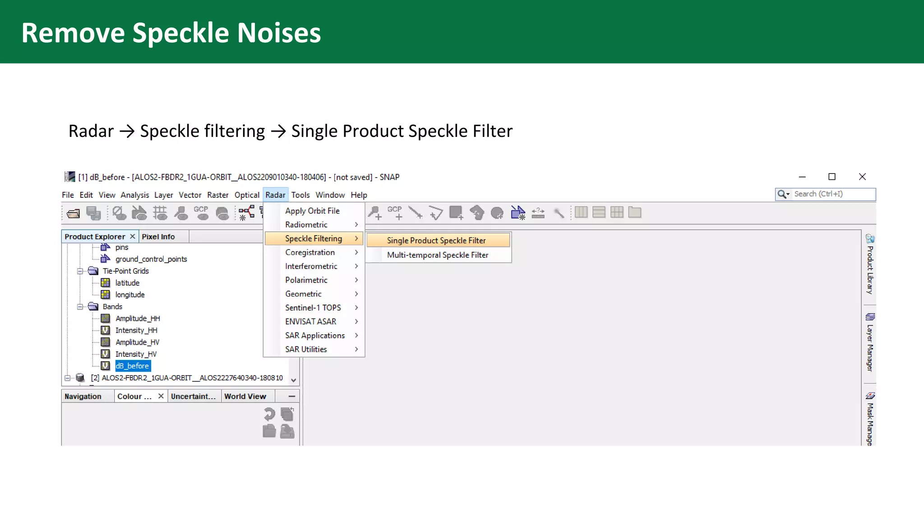
Task: Expand the Polarimetric submenu
Action: click(314, 280)
